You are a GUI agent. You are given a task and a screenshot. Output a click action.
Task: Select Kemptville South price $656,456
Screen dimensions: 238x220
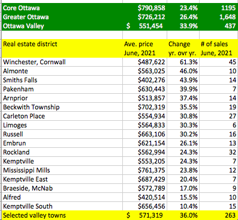152,206
